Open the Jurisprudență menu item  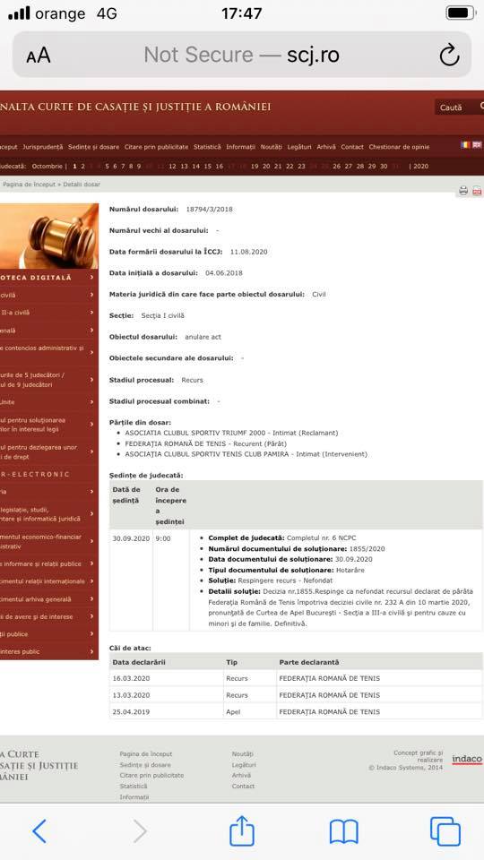[43, 147]
